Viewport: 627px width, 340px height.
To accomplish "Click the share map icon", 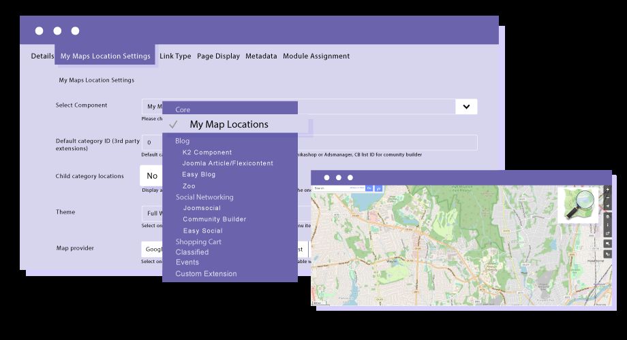I will (x=607, y=233).
